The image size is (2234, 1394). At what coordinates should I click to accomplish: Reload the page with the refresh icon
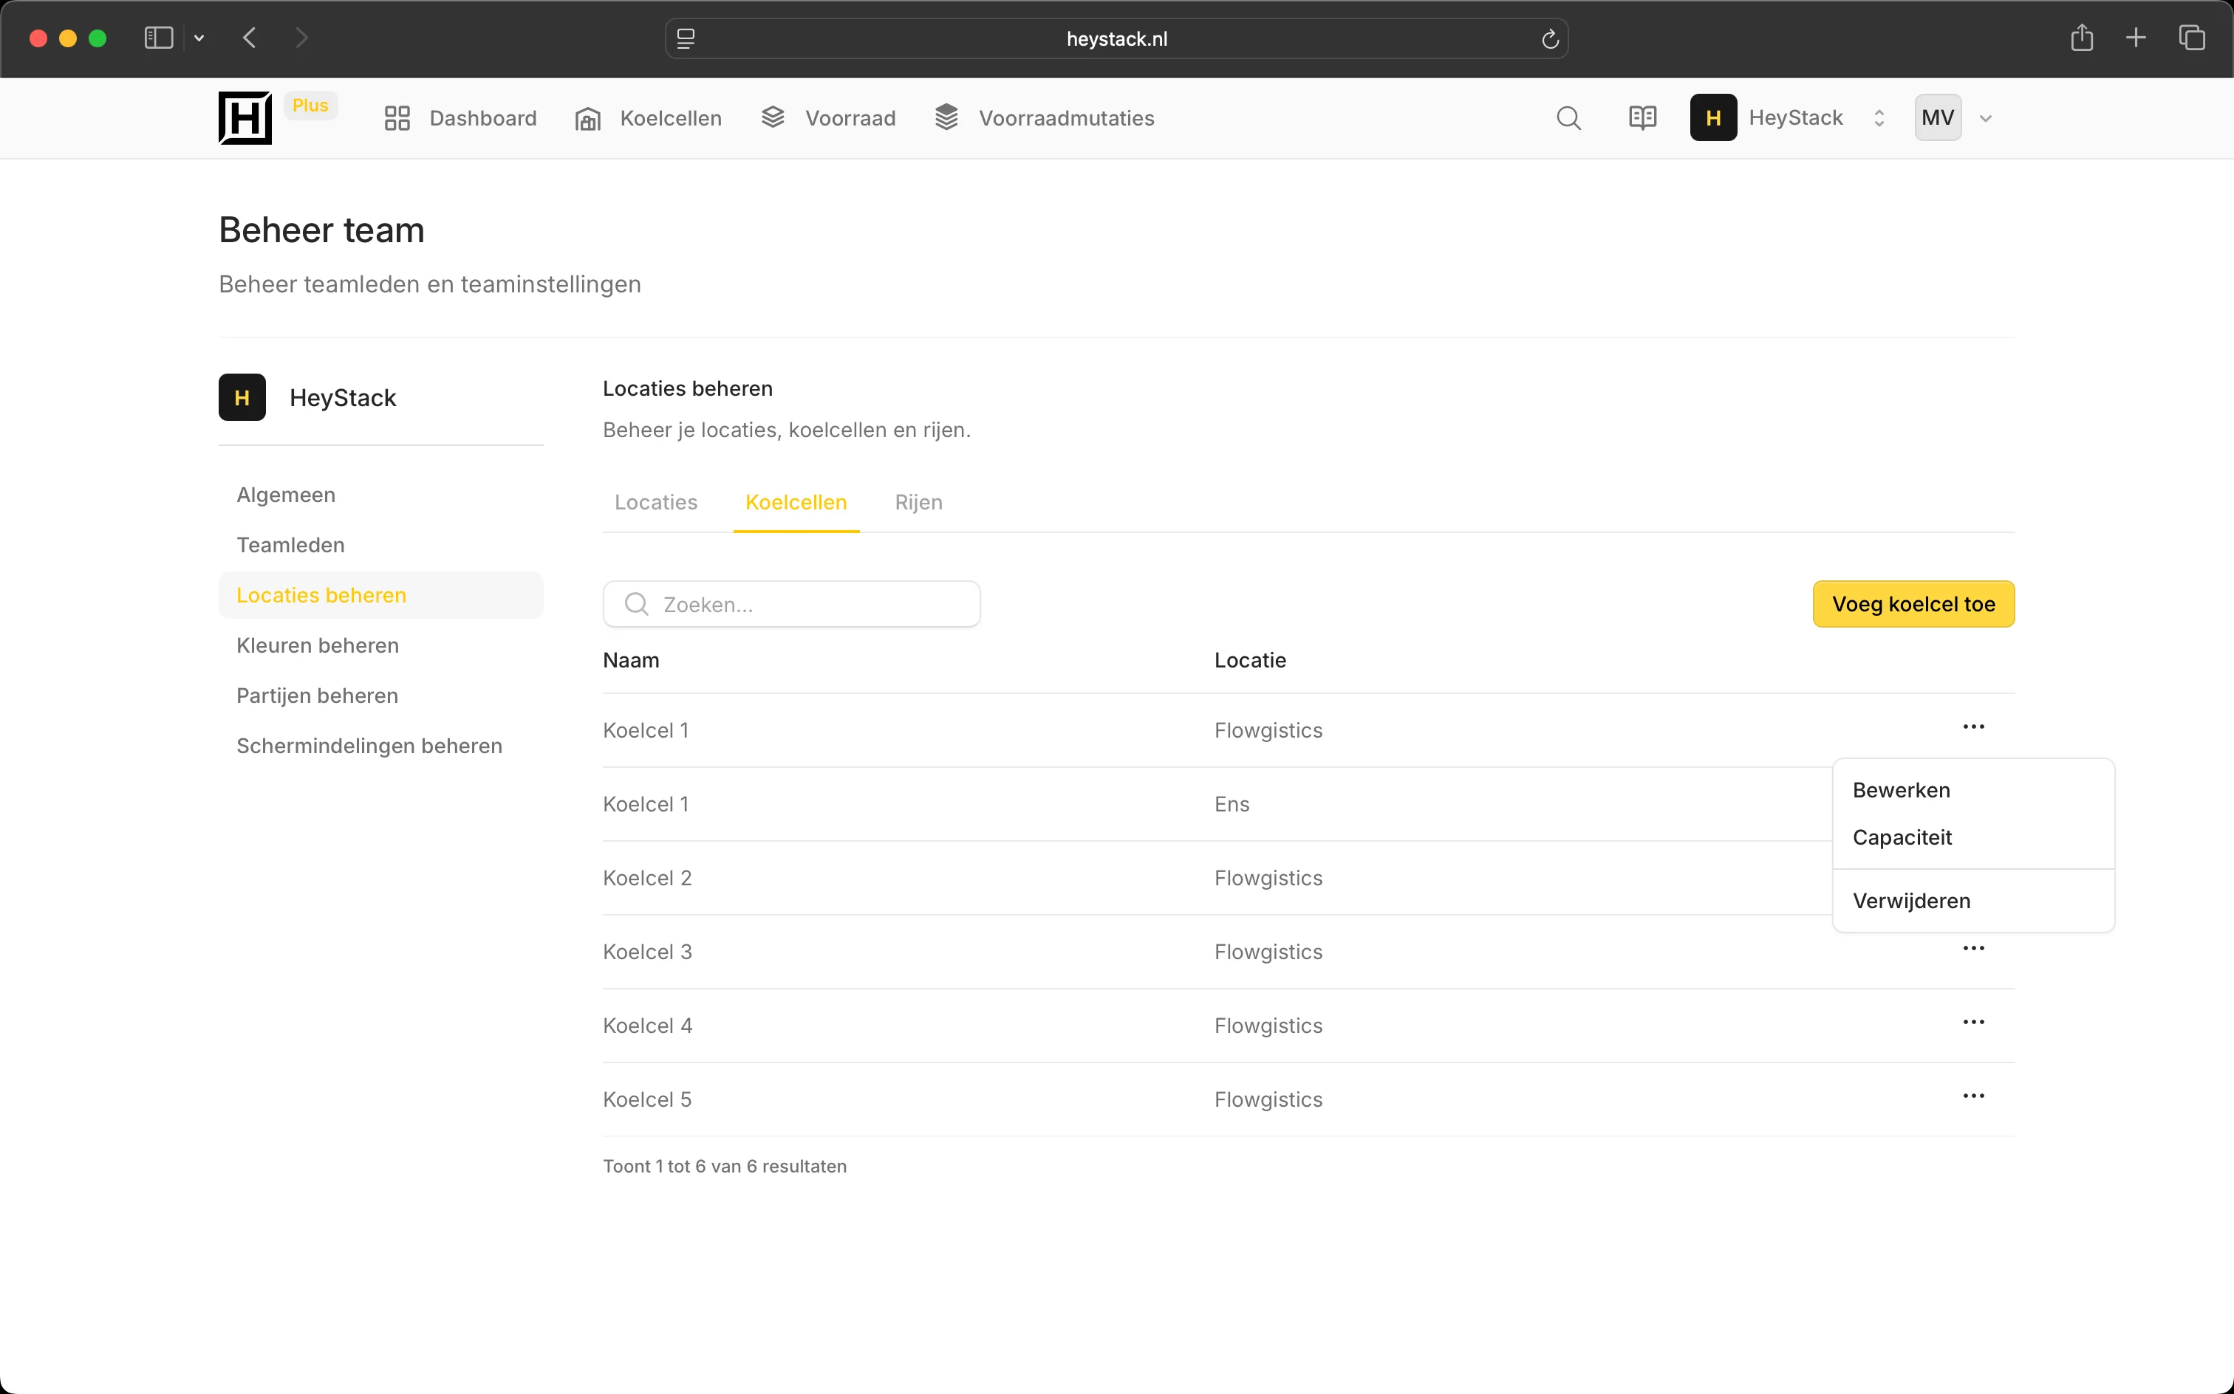click(1550, 38)
